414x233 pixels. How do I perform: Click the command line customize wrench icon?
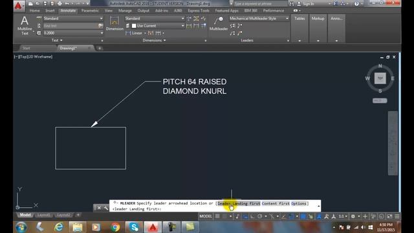tap(106, 208)
